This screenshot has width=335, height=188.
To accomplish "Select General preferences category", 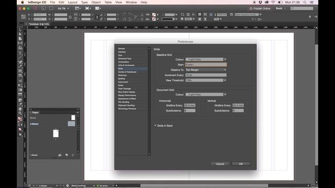I will (x=132, y=49).
